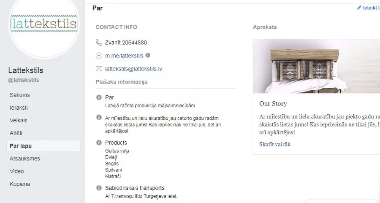Open Atsauksmes reviews section

25,159
